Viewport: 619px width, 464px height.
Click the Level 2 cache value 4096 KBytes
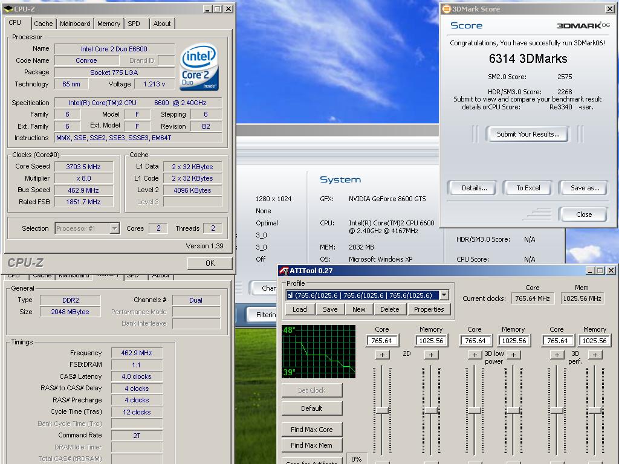click(x=193, y=190)
